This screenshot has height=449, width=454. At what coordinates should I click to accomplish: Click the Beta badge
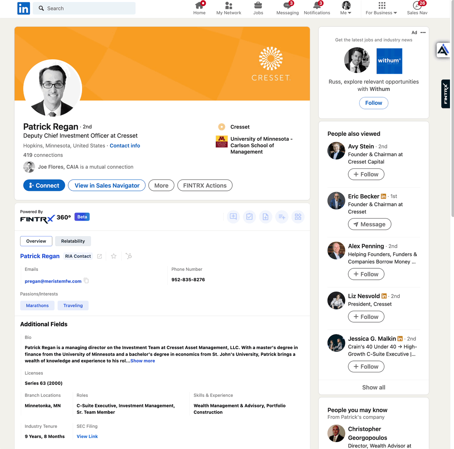point(82,217)
